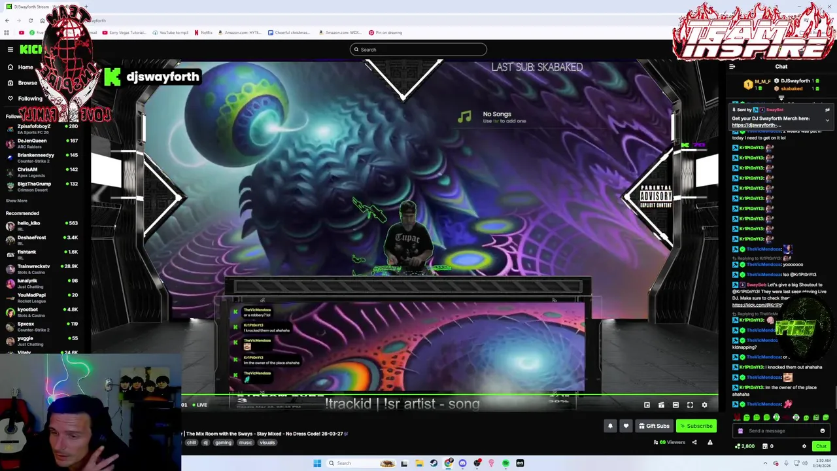837x471 pixels.
Task: Click the green Chat send button
Action: tap(821, 446)
